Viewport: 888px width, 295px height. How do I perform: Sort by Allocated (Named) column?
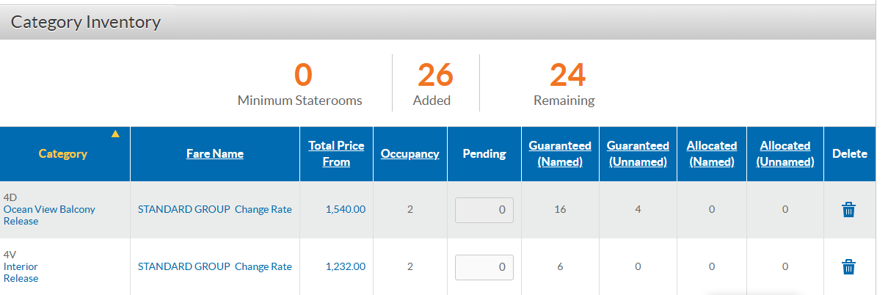pyautogui.click(x=712, y=154)
